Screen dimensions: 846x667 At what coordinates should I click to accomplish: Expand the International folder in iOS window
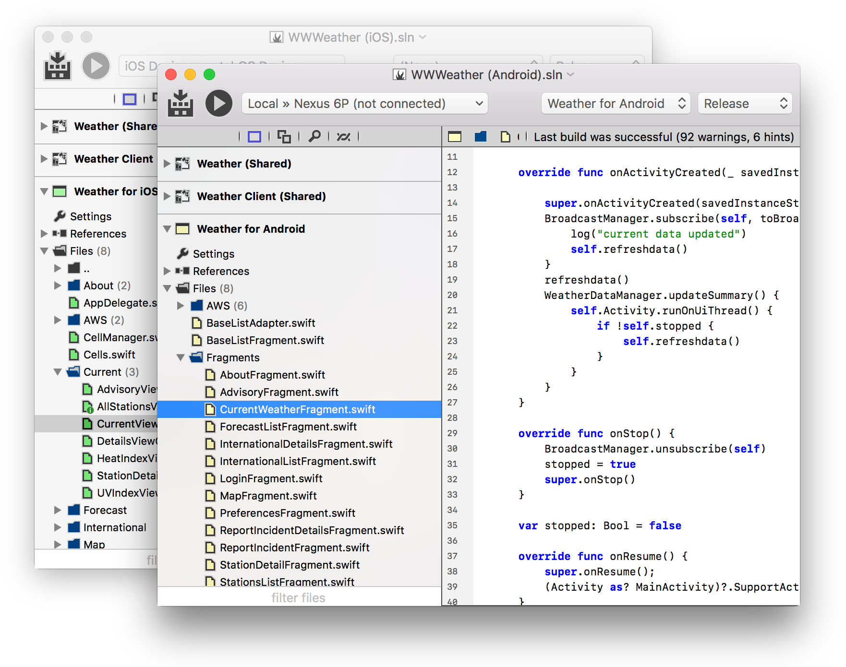(x=58, y=527)
